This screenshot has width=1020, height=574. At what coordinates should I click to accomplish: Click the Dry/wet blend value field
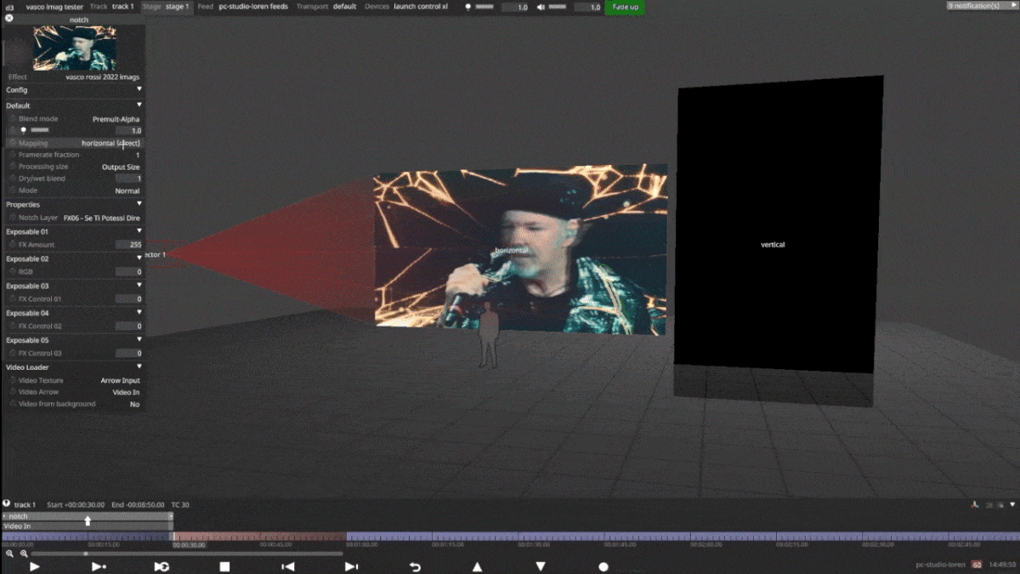click(129, 179)
